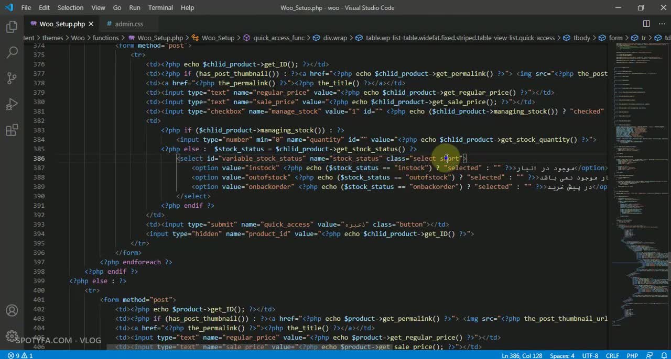This screenshot has height=359, width=671.
Task: Open the Terminal menu
Action: point(160,8)
